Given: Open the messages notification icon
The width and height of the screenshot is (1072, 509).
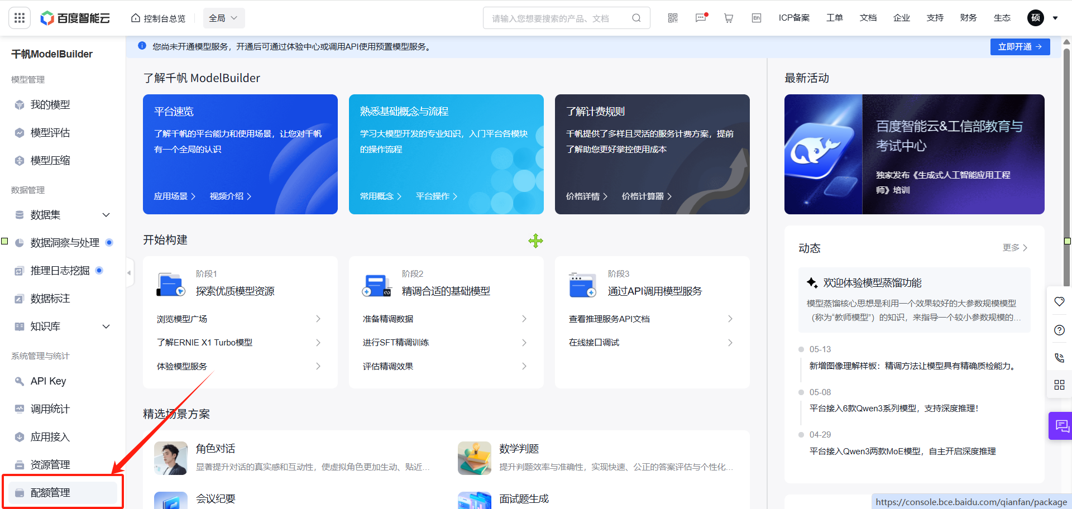Looking at the screenshot, I should 701,18.
